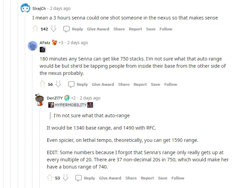Image resolution: width=241 pixels, height=188 pixels.
Task: Give Award to DenZiTY's comment
Action: [110, 178]
